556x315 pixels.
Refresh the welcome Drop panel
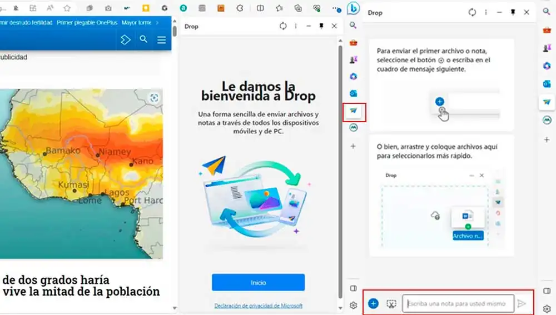[282, 26]
